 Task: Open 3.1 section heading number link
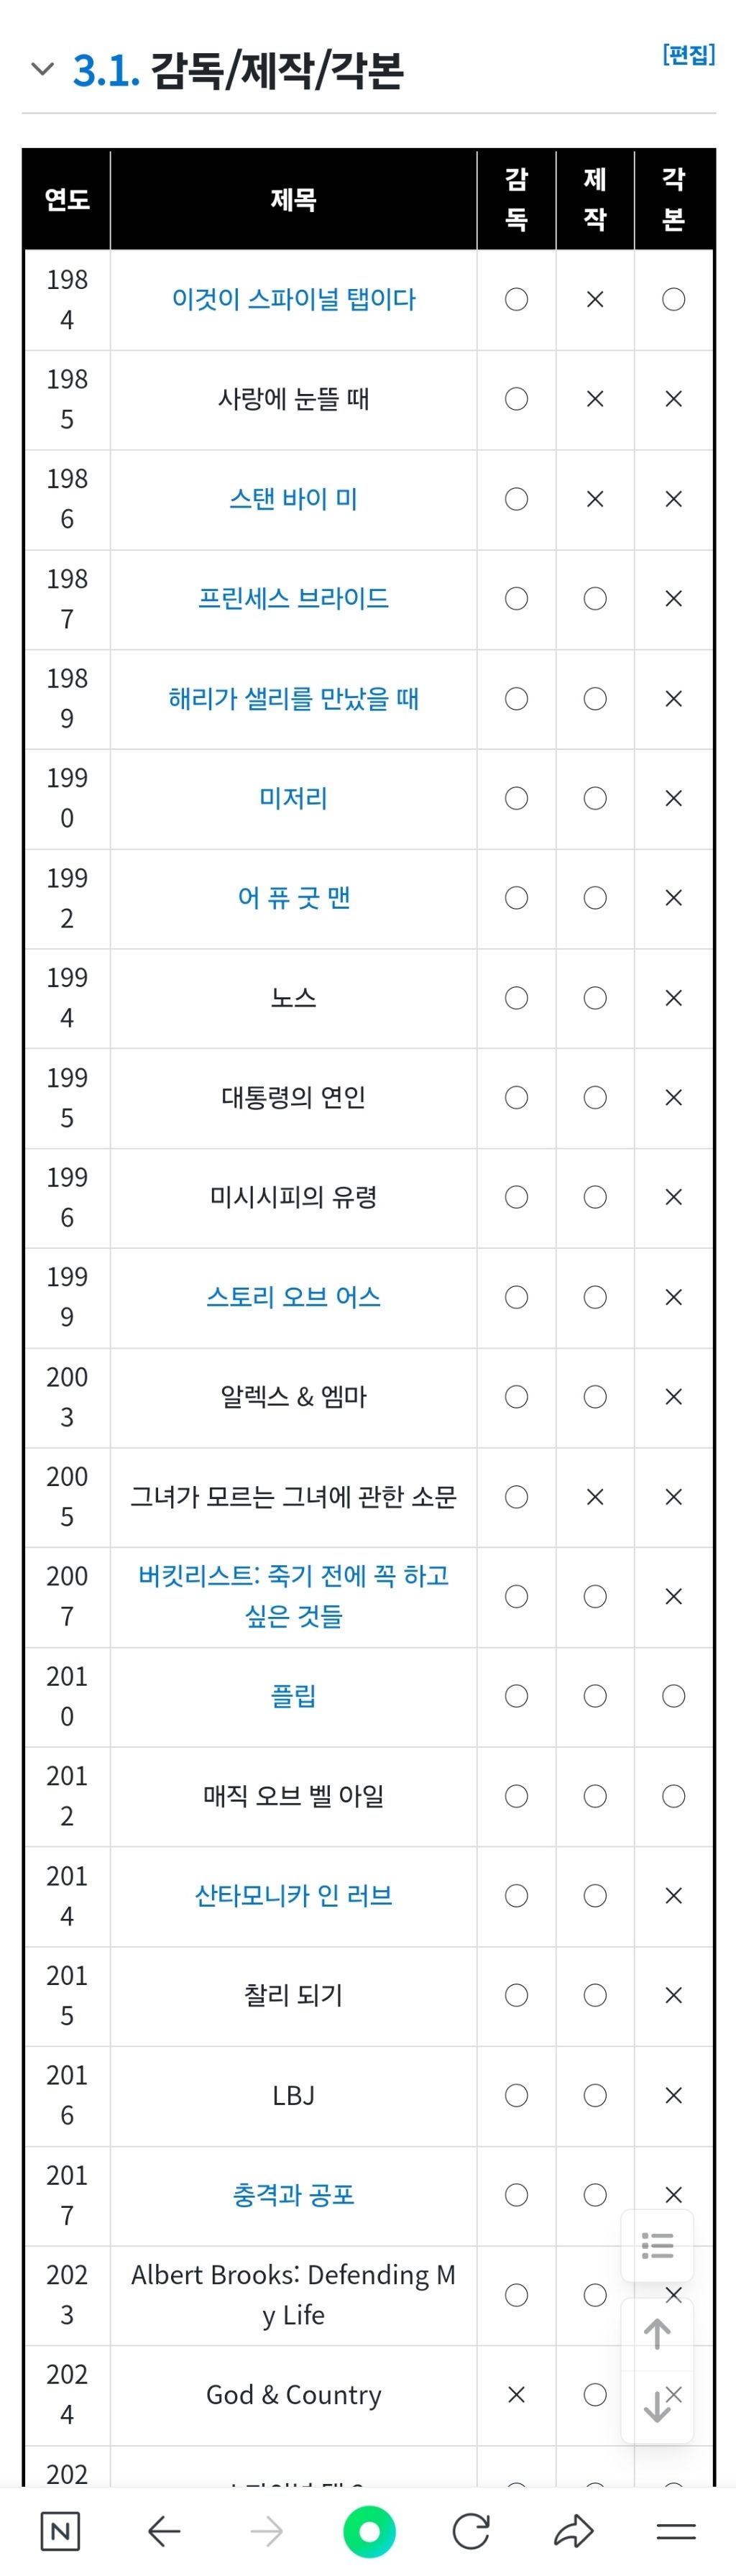tap(106, 70)
